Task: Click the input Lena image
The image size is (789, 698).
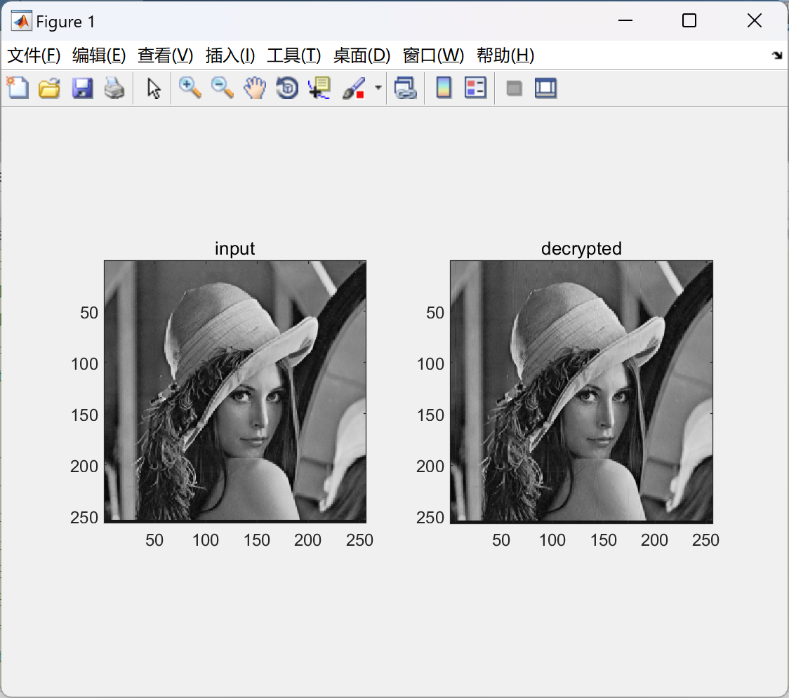Action: pyautogui.click(x=235, y=391)
